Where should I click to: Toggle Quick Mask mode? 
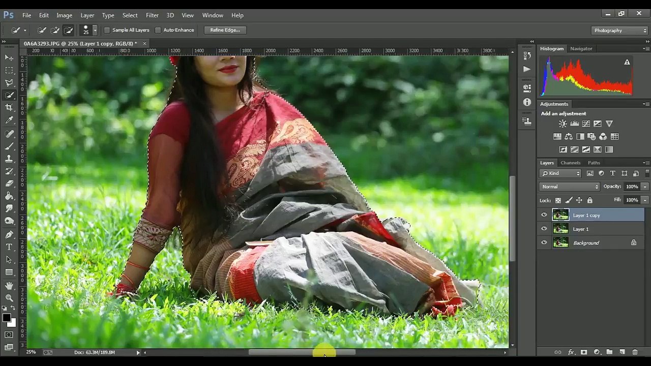9,334
